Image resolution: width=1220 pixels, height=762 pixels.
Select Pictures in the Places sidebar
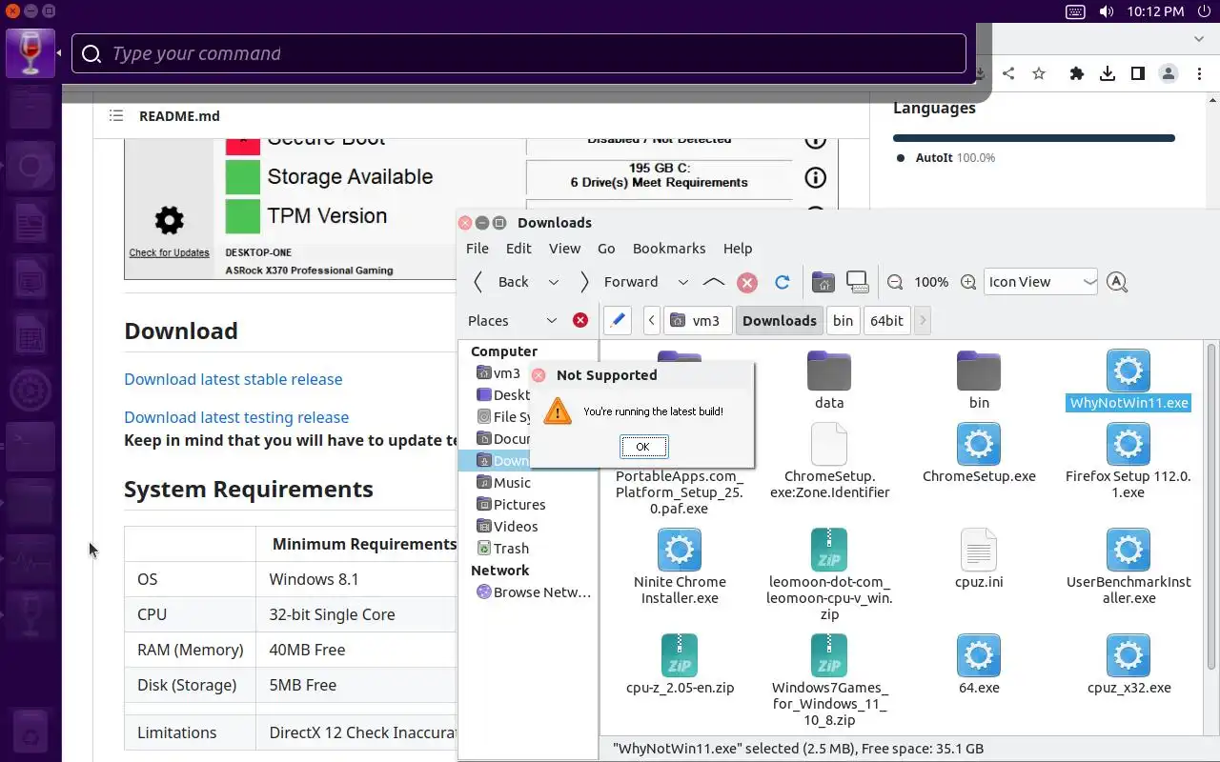(511, 505)
